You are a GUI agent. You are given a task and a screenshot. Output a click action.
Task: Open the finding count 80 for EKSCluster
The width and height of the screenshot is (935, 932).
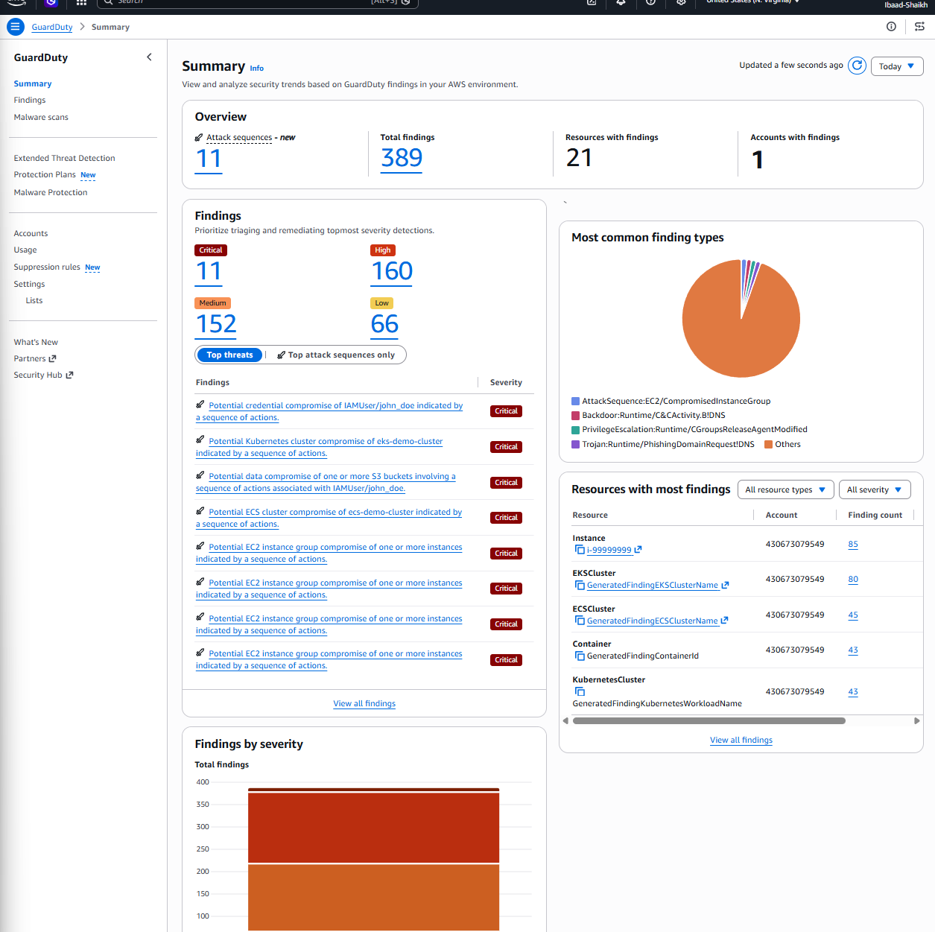coord(853,579)
